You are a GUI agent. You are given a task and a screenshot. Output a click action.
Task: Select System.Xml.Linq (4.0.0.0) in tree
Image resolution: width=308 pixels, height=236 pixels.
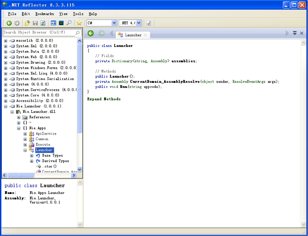coord(42,73)
